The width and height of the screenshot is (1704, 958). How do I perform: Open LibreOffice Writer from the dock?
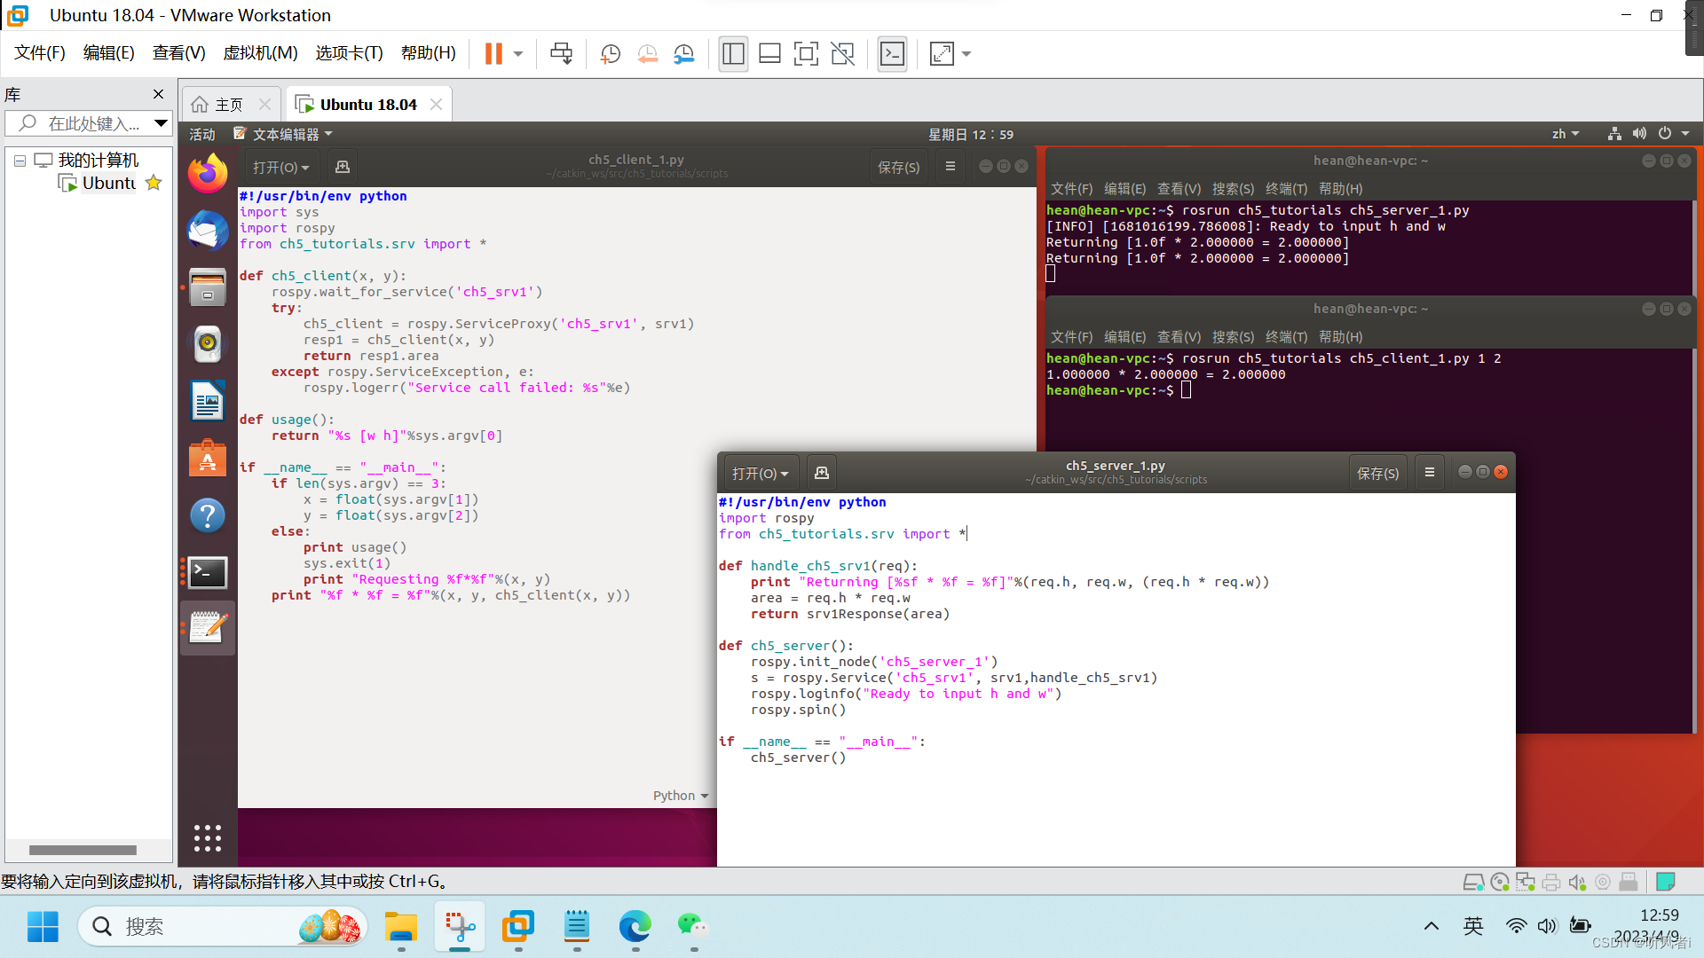click(x=208, y=401)
